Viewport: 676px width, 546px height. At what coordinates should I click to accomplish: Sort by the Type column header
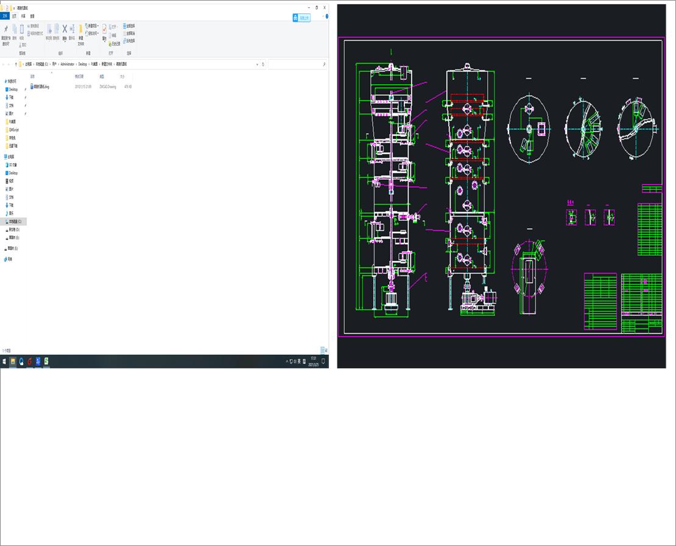pyautogui.click(x=102, y=76)
